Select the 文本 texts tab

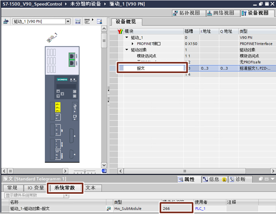click(91, 188)
